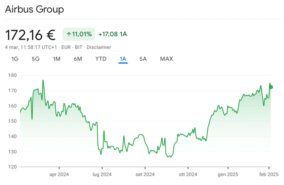Screen dimensions: 284x185
Task: Click the green 11,01% change badge
Action: tap(79, 34)
